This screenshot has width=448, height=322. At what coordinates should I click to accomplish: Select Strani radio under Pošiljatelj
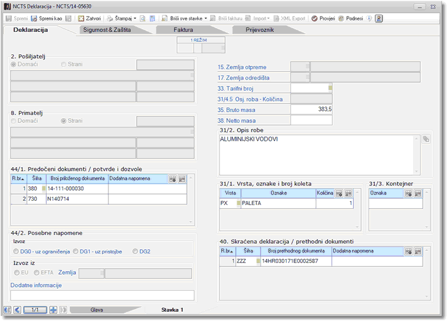tap(63, 64)
